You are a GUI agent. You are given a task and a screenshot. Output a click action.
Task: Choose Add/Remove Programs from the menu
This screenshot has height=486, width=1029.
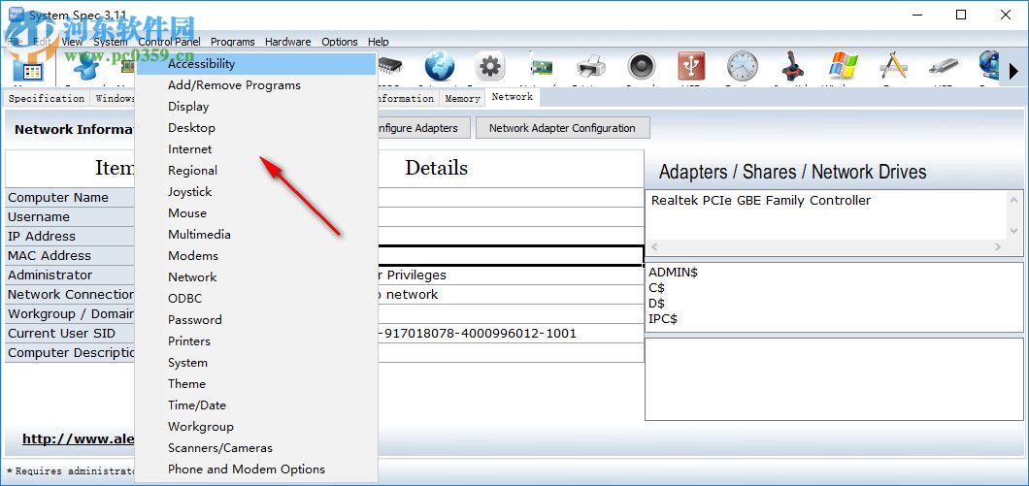point(256,85)
